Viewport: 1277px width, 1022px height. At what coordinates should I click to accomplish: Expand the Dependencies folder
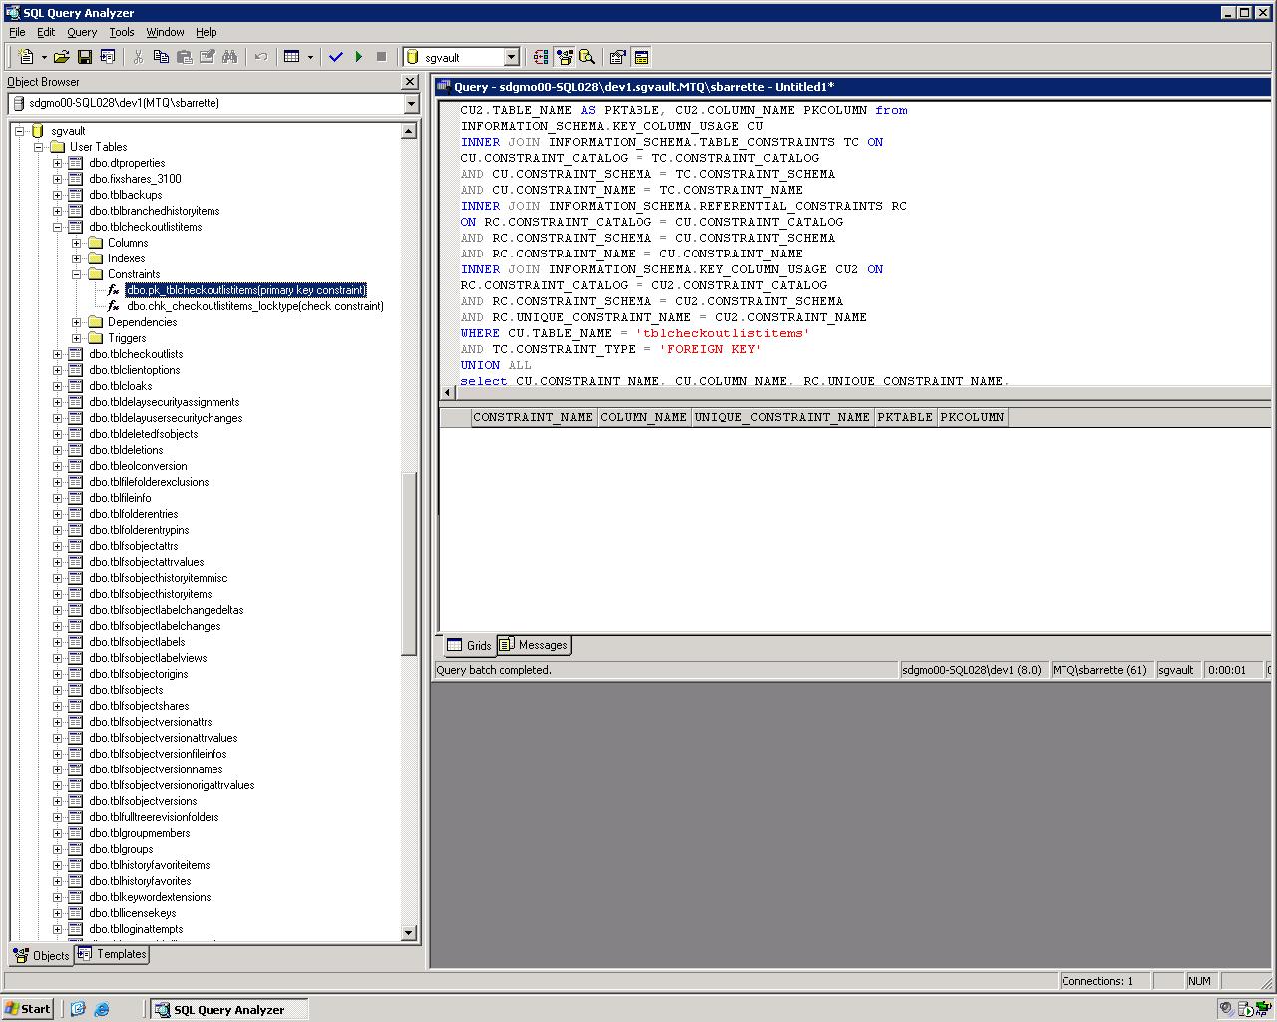tap(76, 322)
